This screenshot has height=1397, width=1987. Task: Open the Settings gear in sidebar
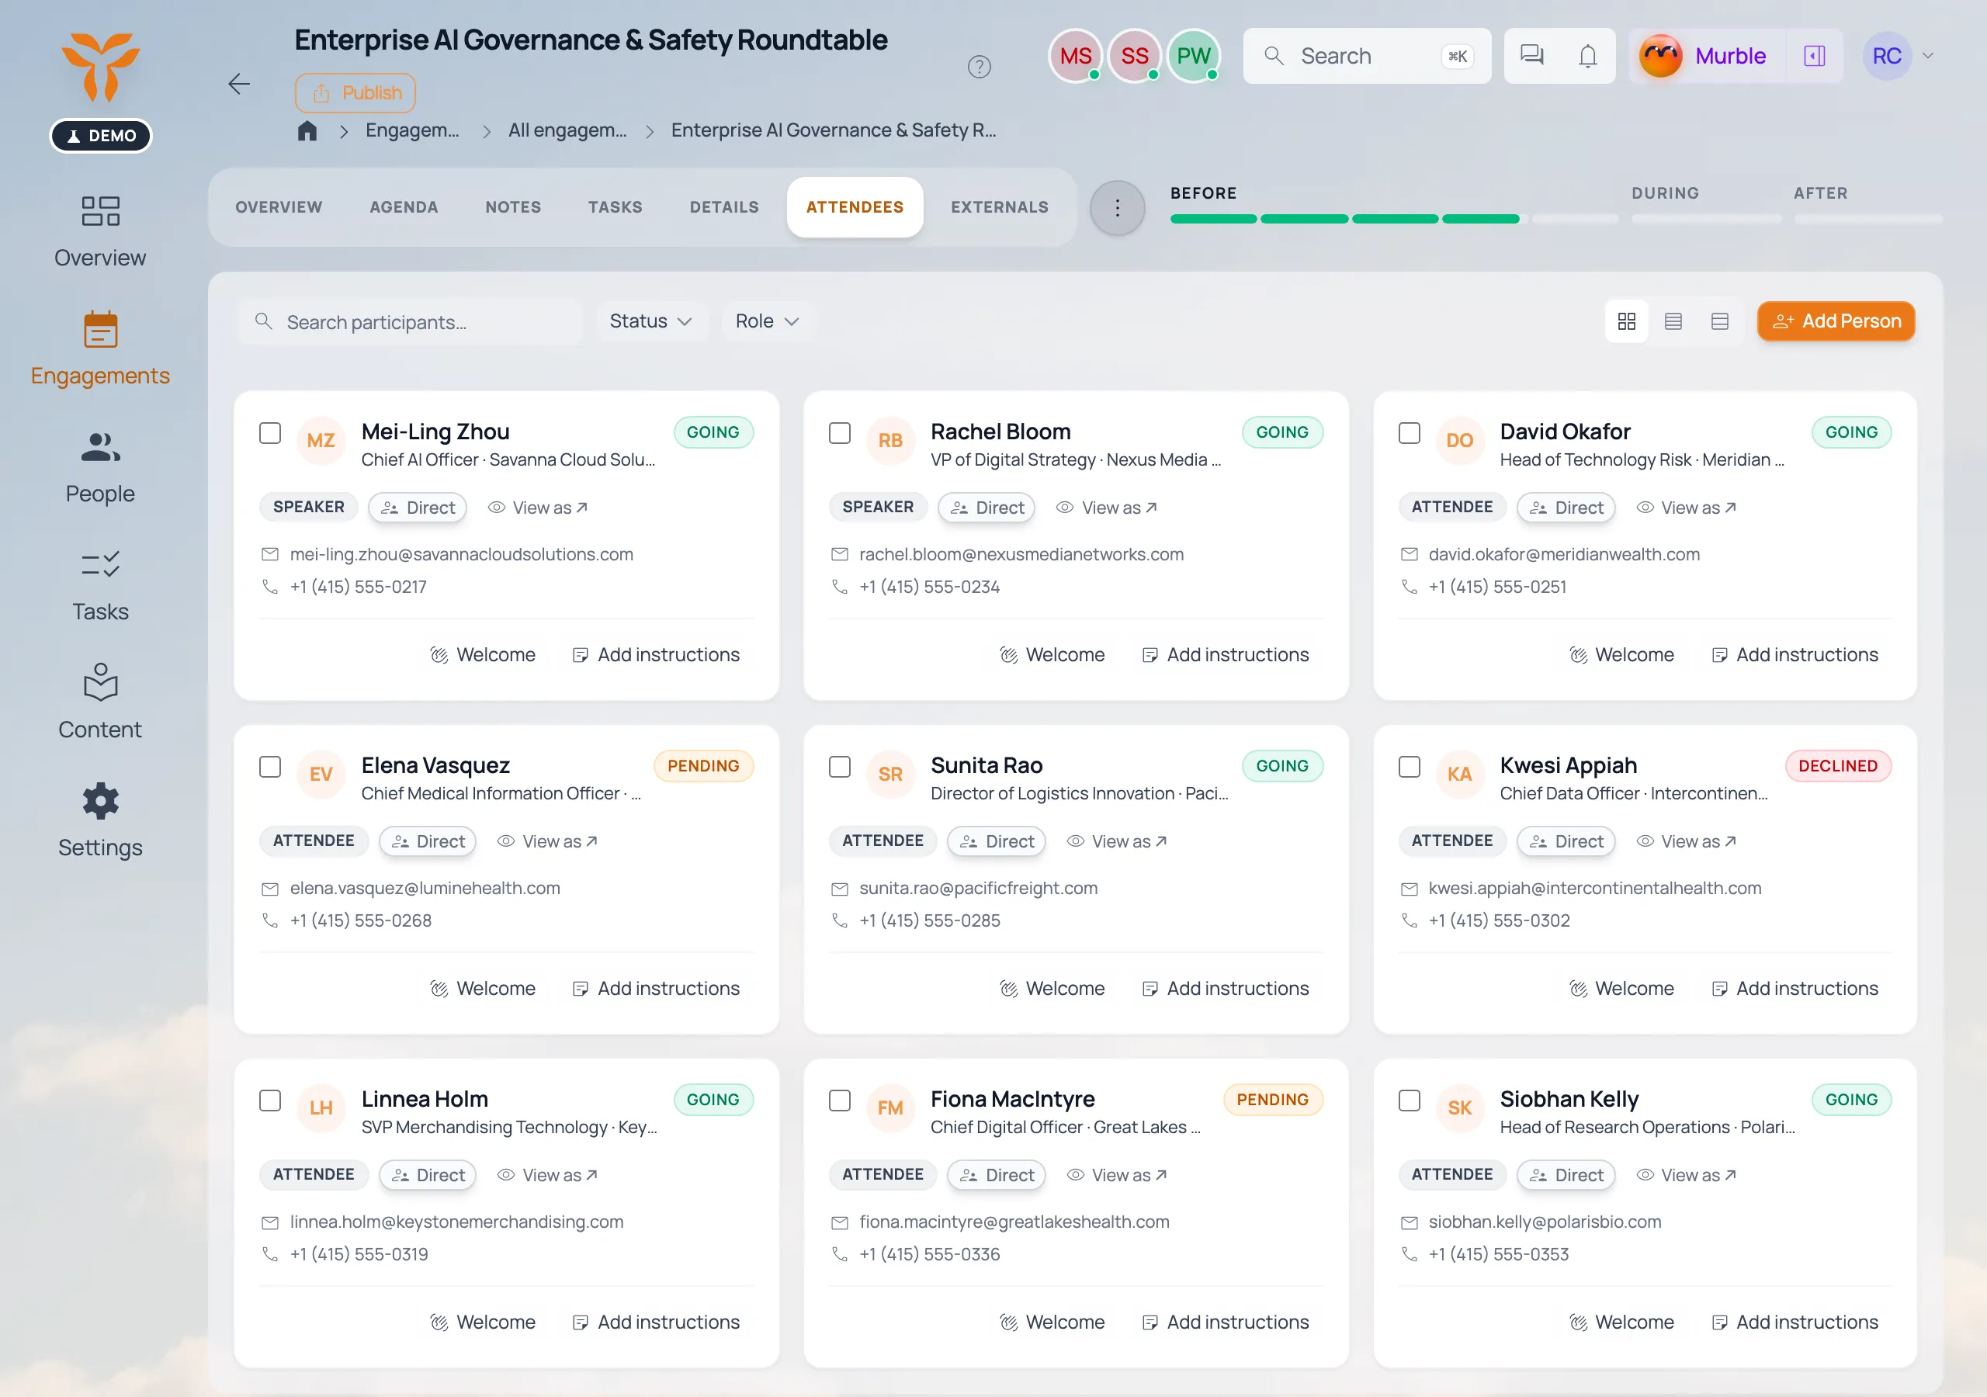100,820
